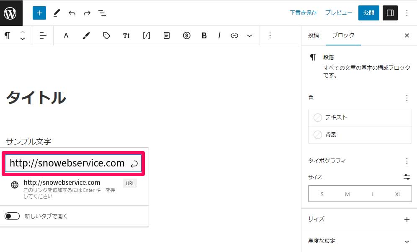Viewport: 417px width, 252px height.
Task: Click the block inserter plus button
Action: click(39, 13)
